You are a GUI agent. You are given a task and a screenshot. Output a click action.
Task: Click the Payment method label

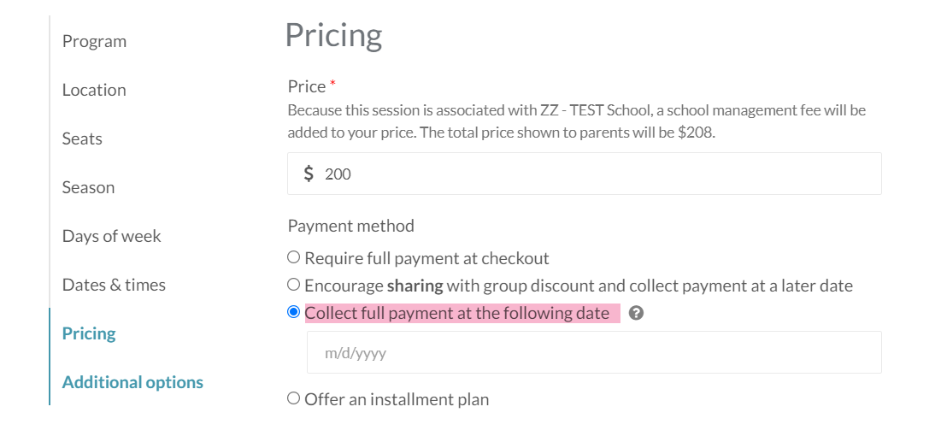350,226
